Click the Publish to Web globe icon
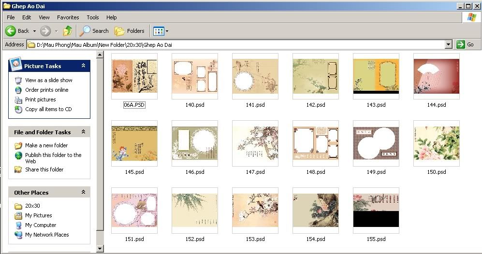Viewport: 482px width, 254px height. (x=18, y=155)
